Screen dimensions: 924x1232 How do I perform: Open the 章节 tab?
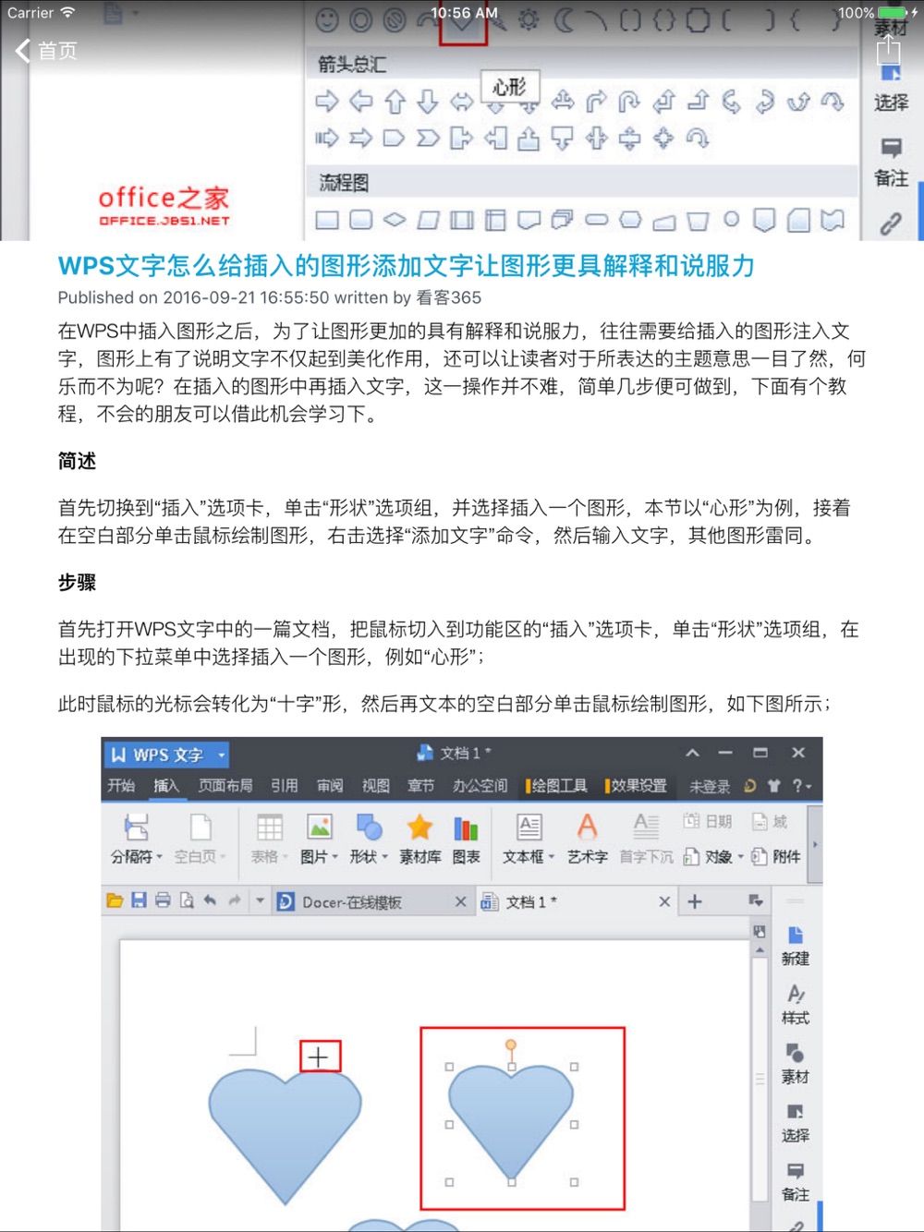pos(420,786)
